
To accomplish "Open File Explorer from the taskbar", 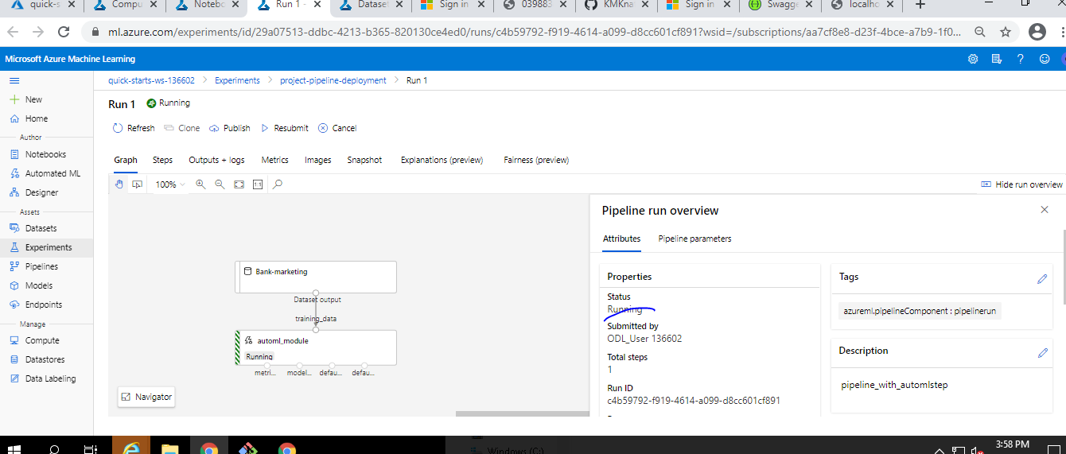I will click(x=169, y=448).
